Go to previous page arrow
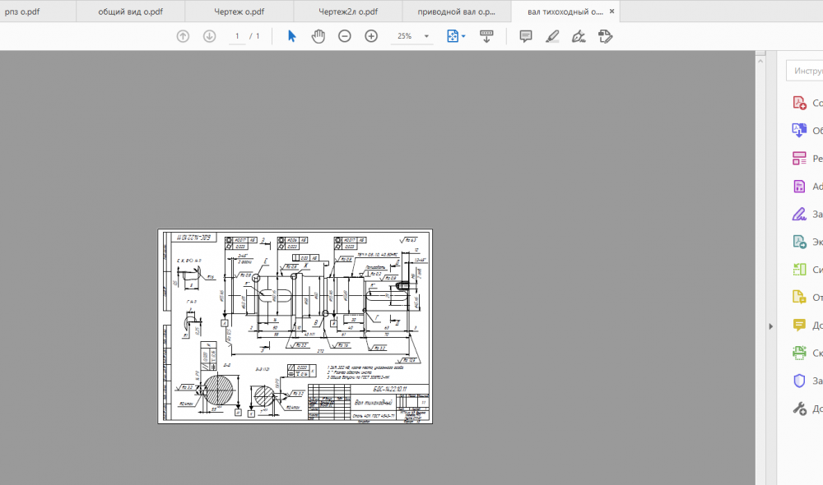 pos(183,36)
